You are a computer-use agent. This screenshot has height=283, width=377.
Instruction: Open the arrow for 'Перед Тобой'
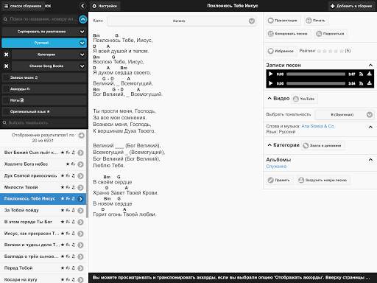pos(80,268)
